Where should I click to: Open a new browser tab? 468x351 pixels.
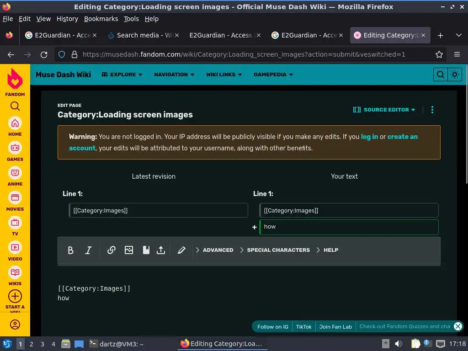coord(440,36)
